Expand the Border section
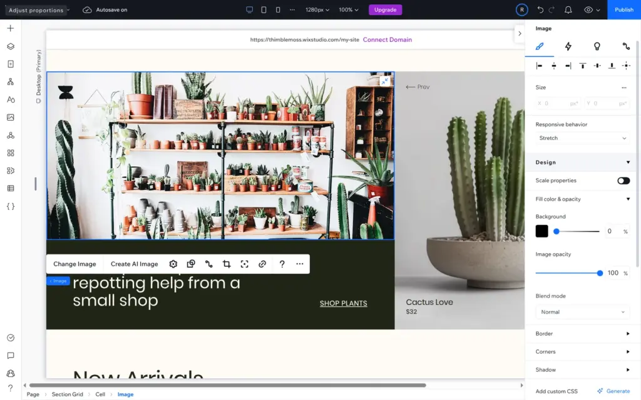This screenshot has width=641, height=400. click(628, 334)
